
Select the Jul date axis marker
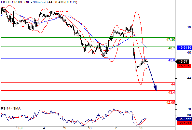20,128
